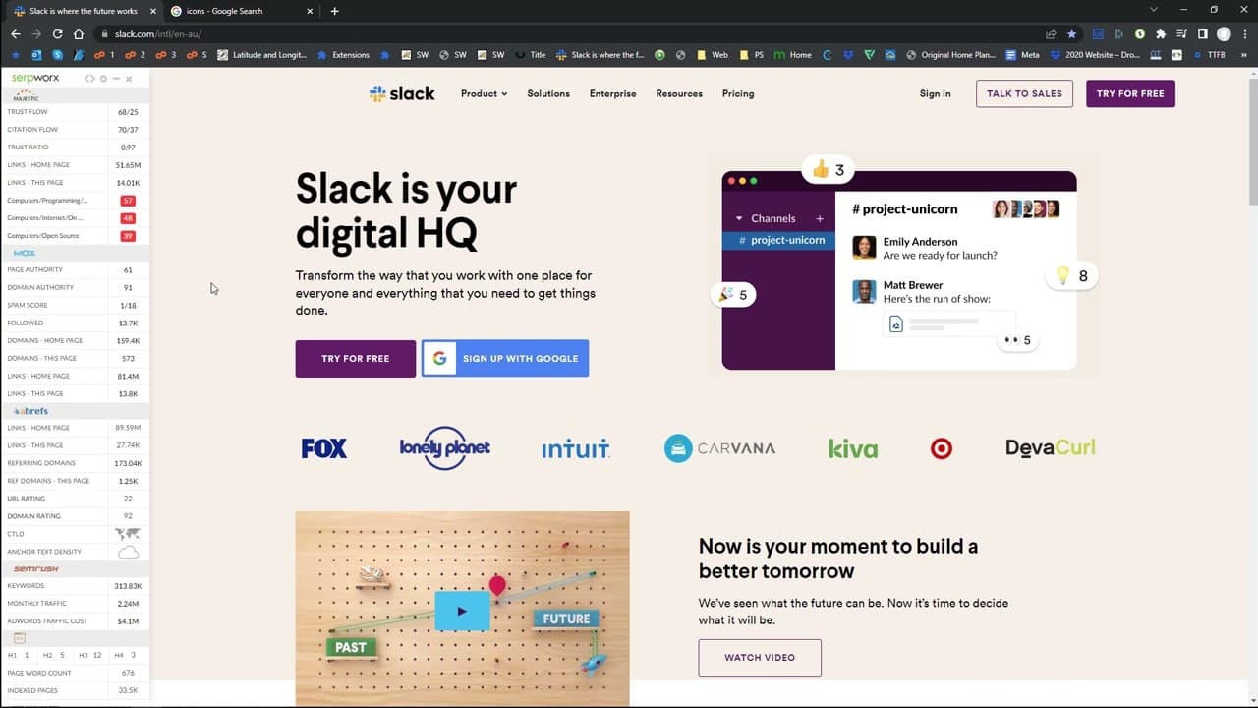Click the thumbs up 3 reaction bubble
The image size is (1258, 708).
[829, 170]
